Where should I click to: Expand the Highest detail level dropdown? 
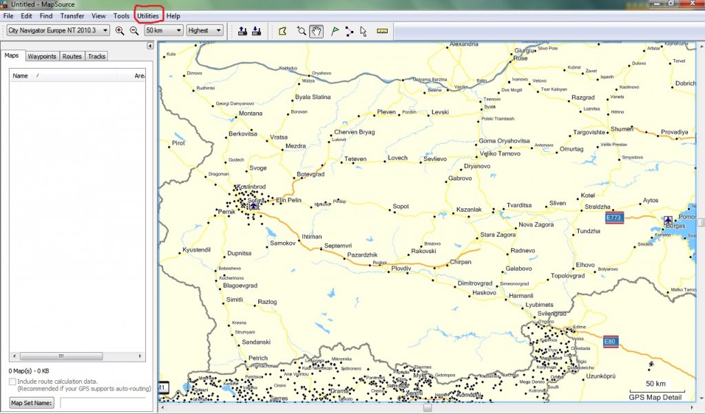206,30
